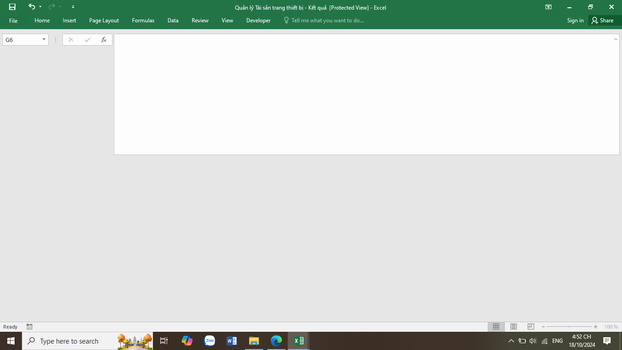Click the Save icon in Quick Access Toolbar
The width and height of the screenshot is (622, 350).
(12, 7)
